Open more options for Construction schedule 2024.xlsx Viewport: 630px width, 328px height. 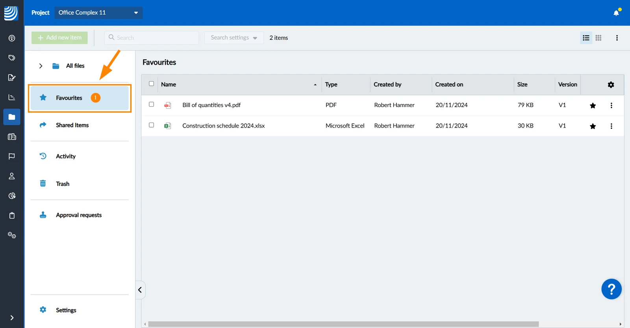[x=611, y=126]
